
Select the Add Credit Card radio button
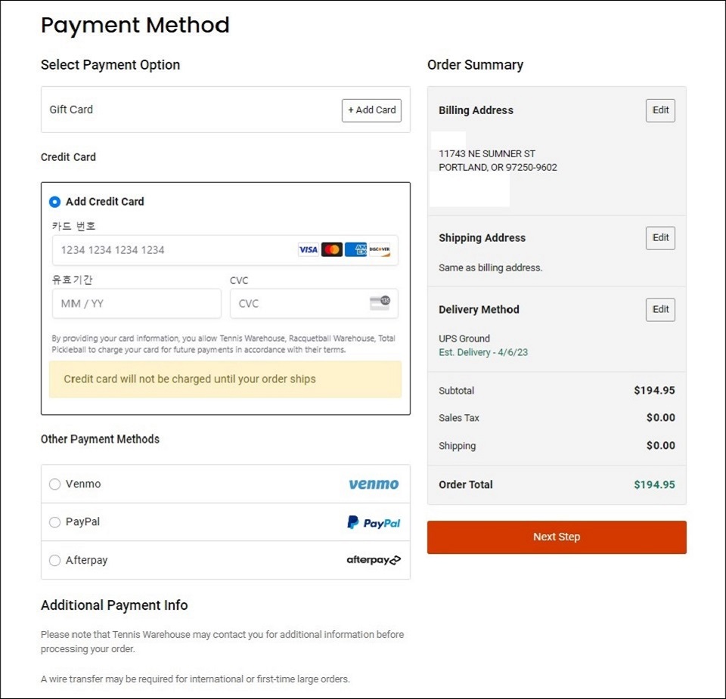pyautogui.click(x=54, y=202)
